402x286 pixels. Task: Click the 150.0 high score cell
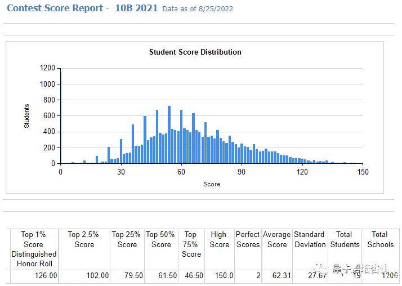(221, 276)
